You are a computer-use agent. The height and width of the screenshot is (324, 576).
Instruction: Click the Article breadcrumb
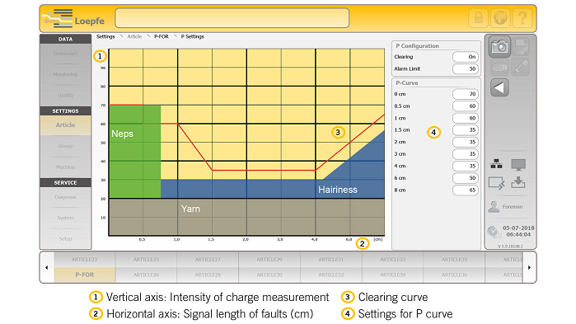134,37
